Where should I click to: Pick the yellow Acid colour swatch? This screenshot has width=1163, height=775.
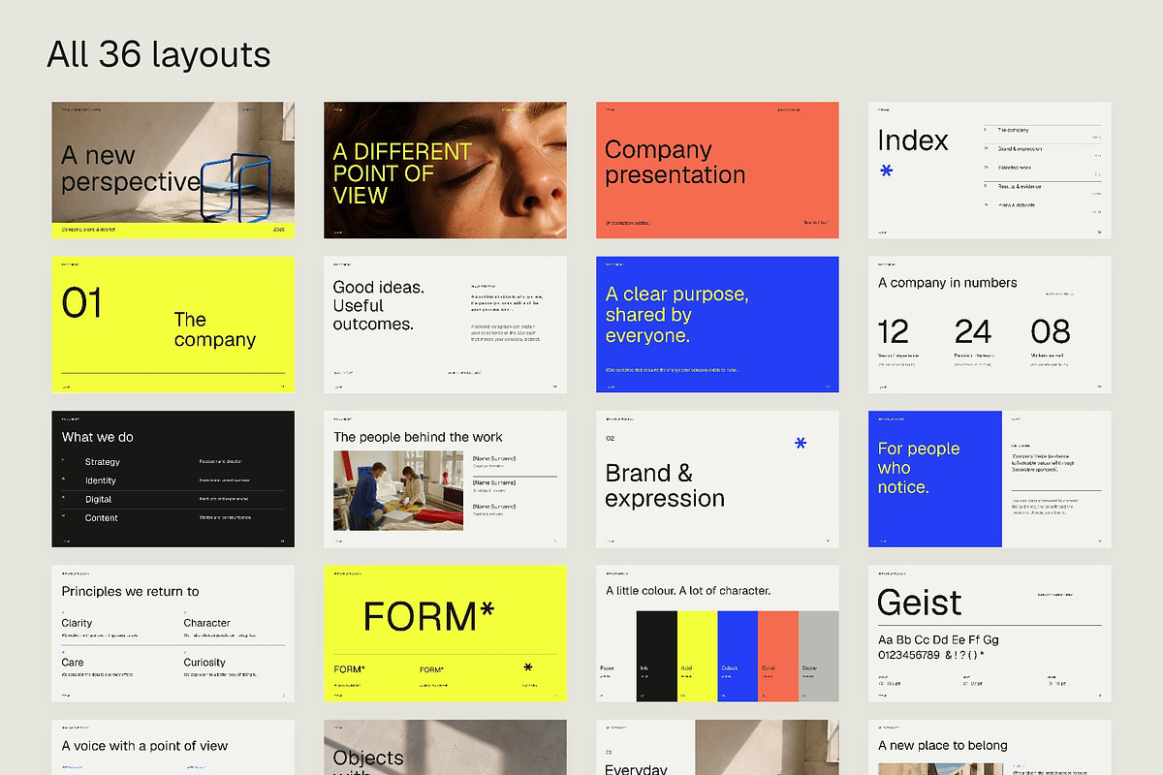[x=697, y=656]
